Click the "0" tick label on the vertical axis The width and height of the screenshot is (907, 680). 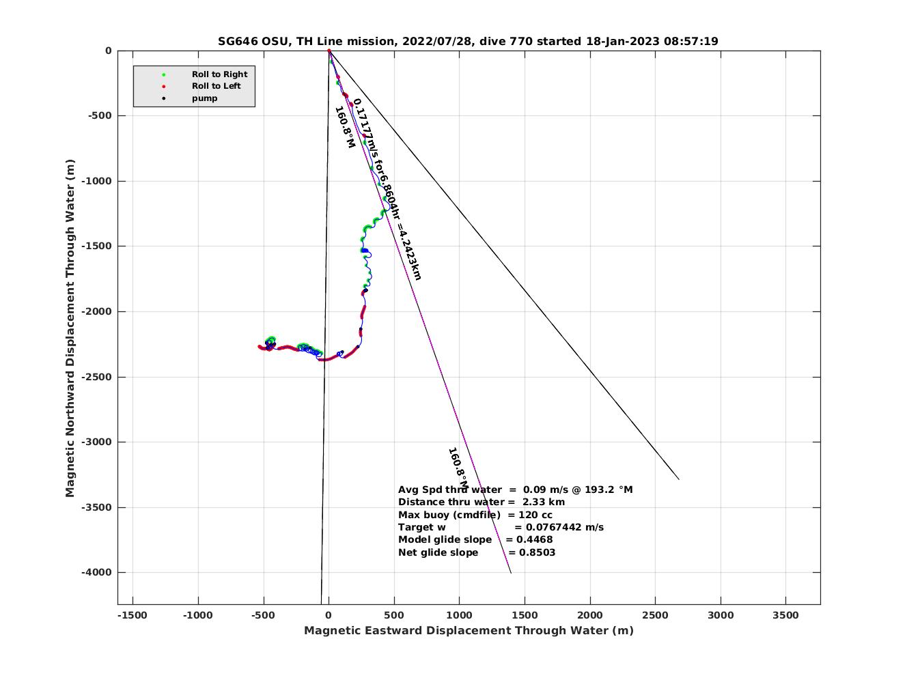pos(108,51)
